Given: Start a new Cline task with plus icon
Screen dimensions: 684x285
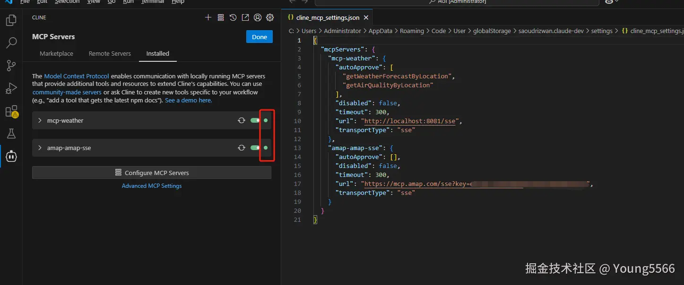Looking at the screenshot, I should pos(208,17).
